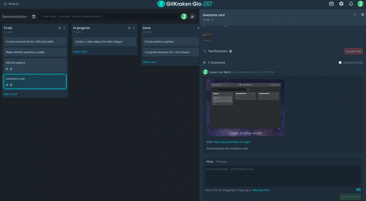
Task: Click the board member avatar beside filter
Action: click(184, 16)
